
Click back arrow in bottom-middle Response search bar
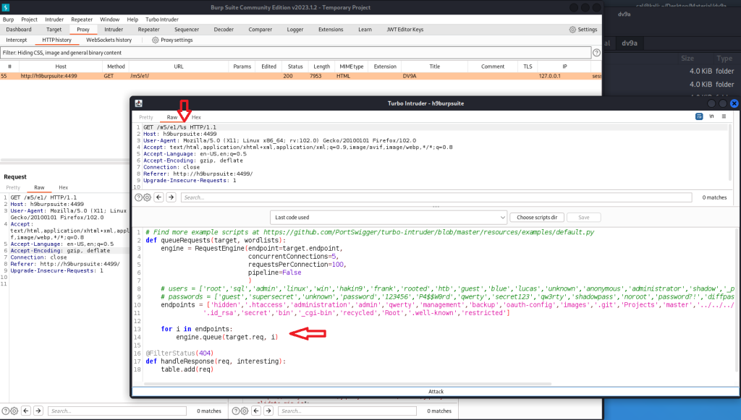pos(256,411)
